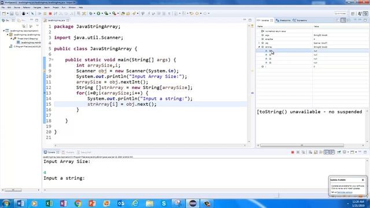
Task: Switch to the Problems tab
Action: 68,153
